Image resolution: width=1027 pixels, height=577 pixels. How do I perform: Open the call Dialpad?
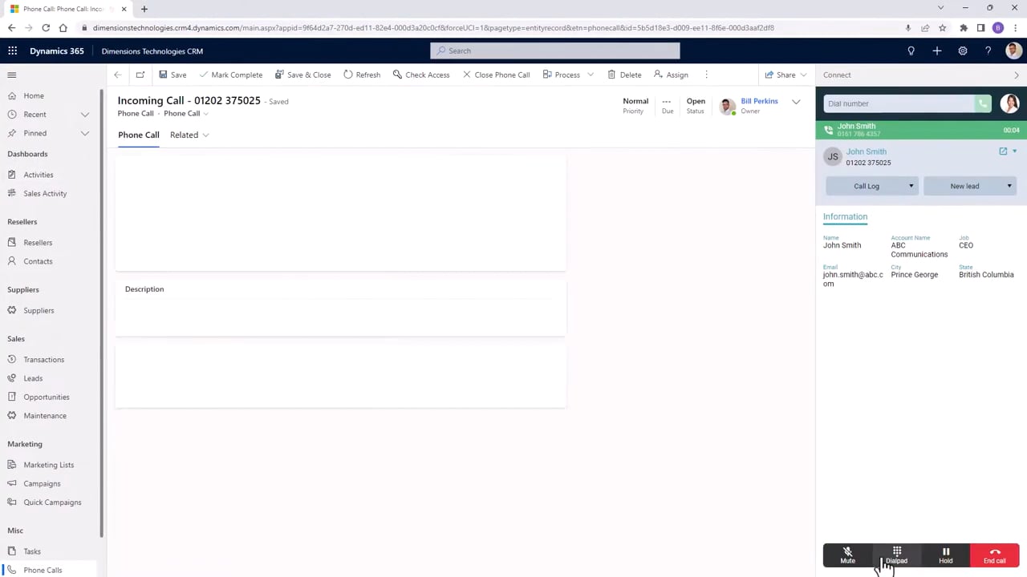[896, 555]
